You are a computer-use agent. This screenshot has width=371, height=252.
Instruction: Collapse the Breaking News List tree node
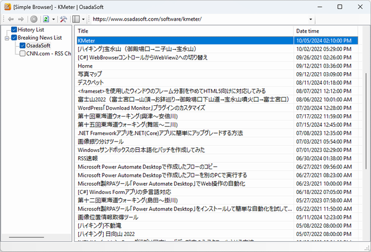point(7,38)
